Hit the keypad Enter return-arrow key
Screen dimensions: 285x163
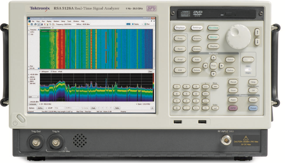215,108
